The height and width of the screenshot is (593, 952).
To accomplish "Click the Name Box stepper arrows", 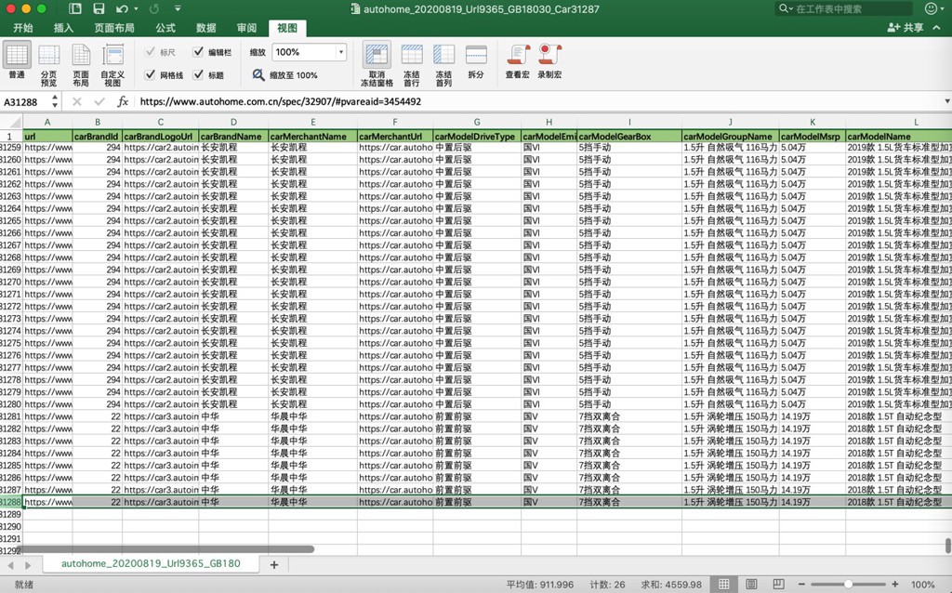I will click(x=55, y=101).
